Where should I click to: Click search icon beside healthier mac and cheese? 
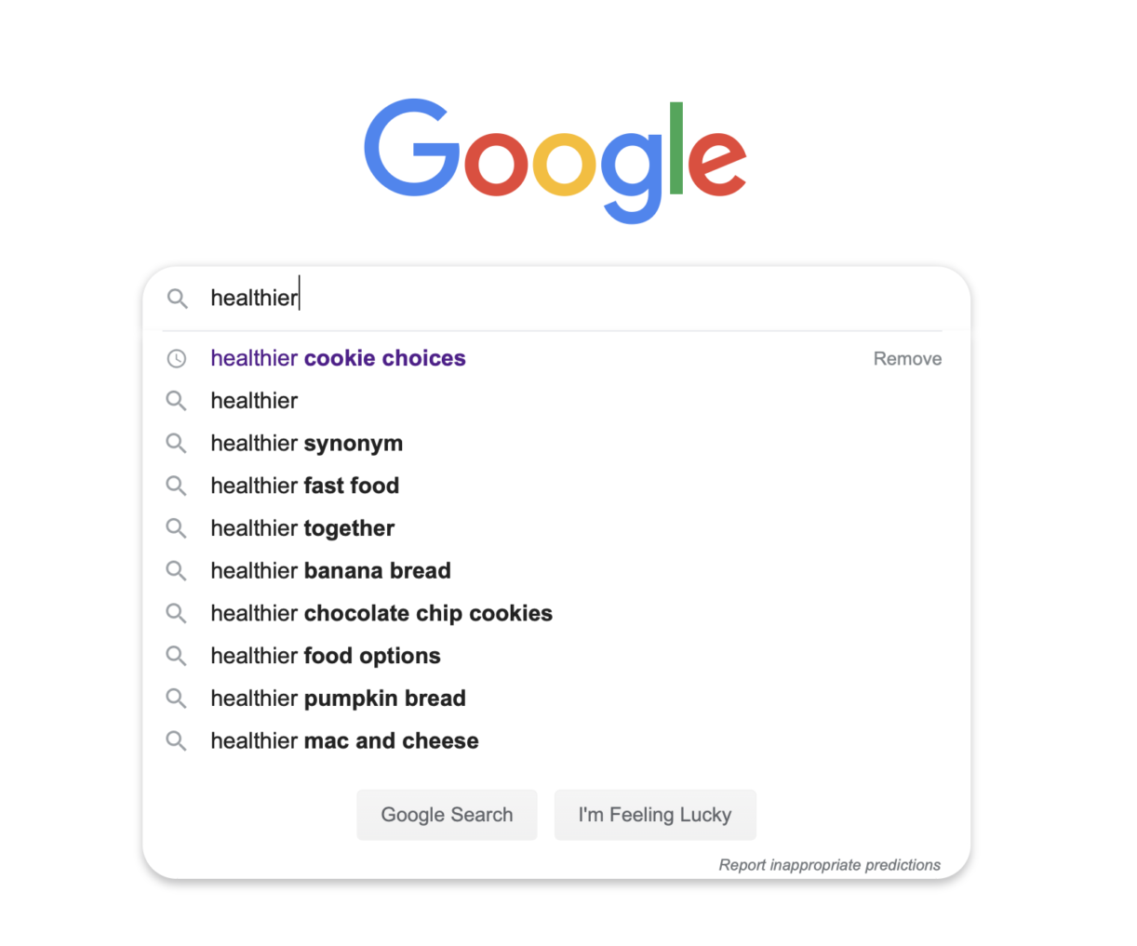pyautogui.click(x=176, y=741)
